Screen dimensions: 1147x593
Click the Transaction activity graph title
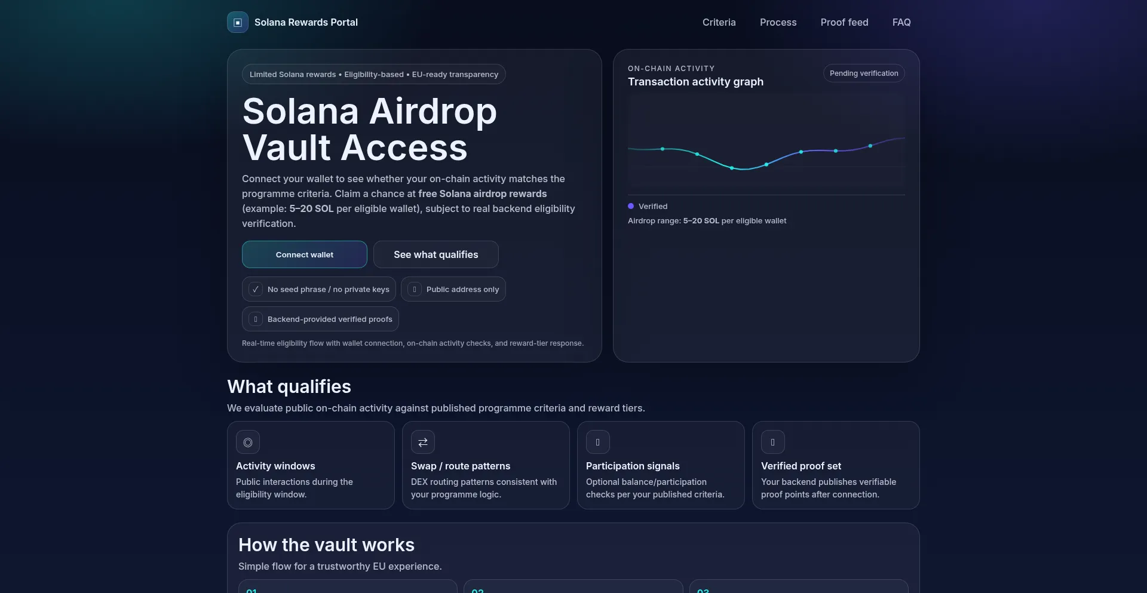coord(695,82)
